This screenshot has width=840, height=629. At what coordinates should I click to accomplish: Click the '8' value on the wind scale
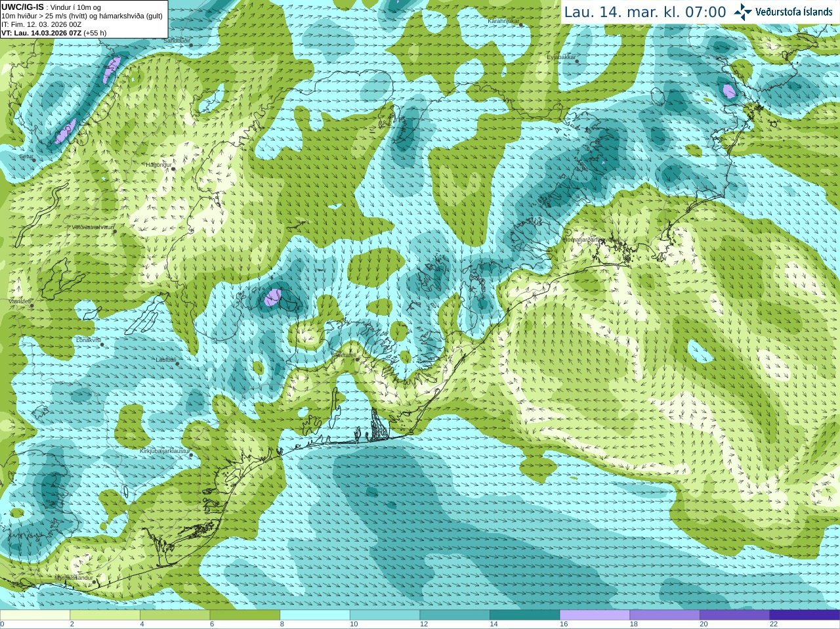[282, 624]
